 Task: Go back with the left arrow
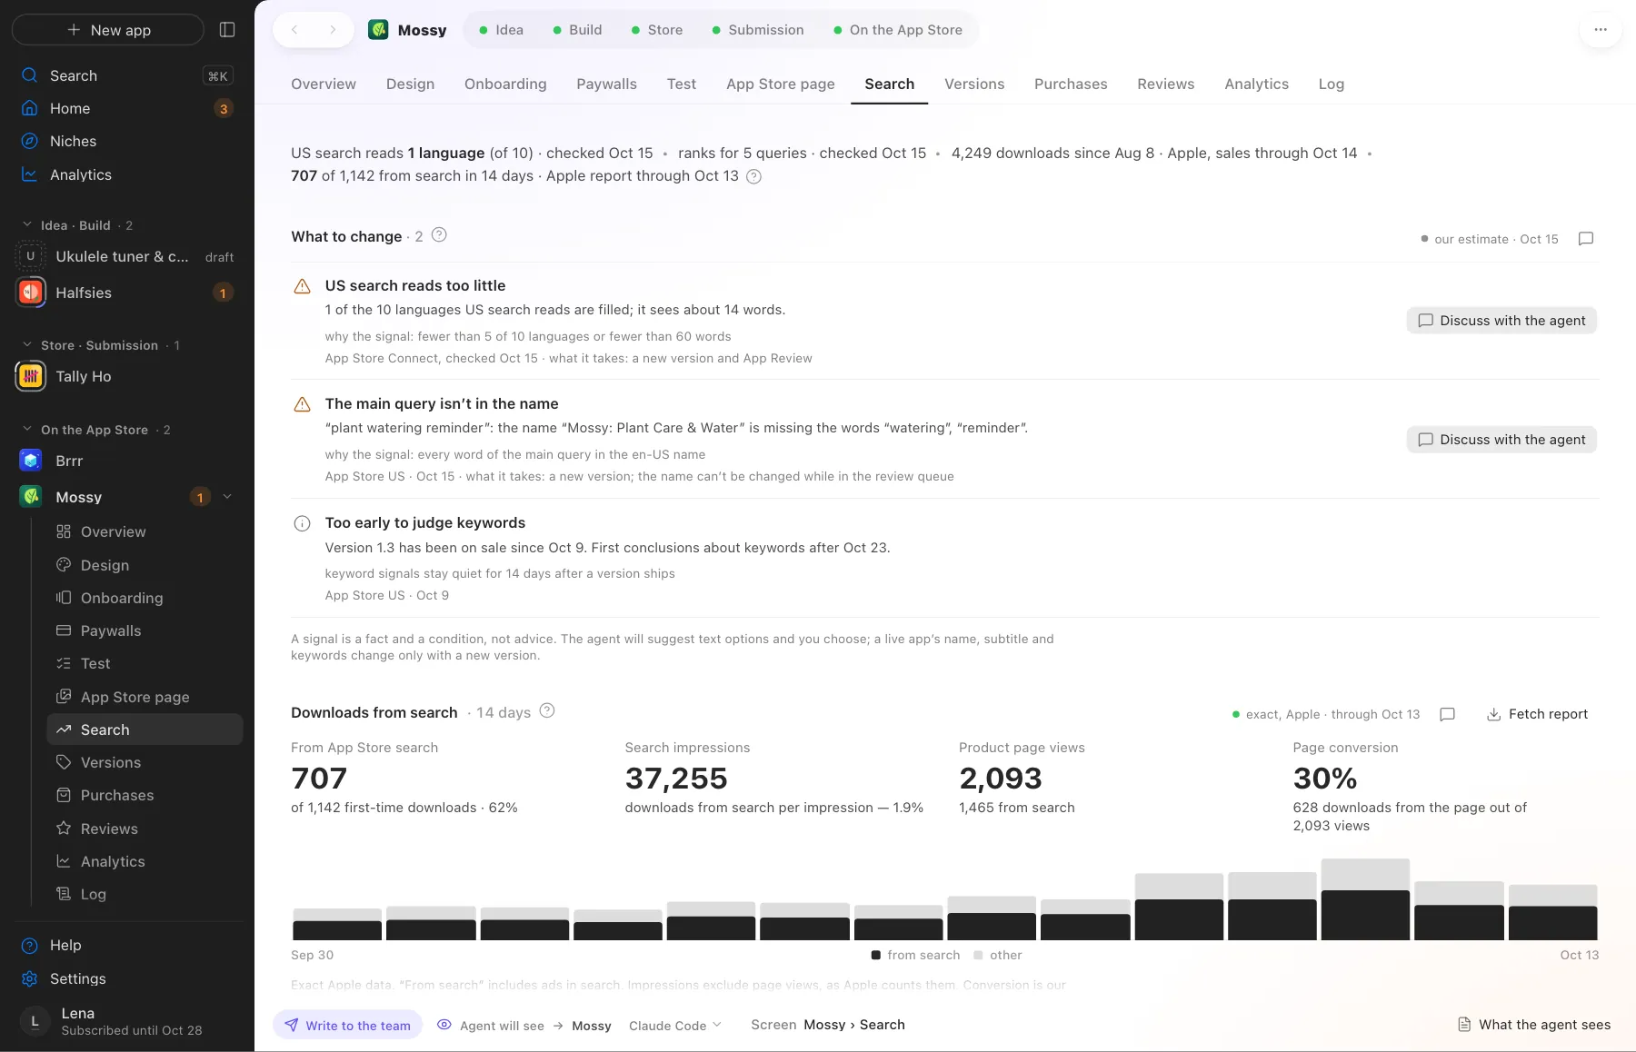(x=294, y=30)
